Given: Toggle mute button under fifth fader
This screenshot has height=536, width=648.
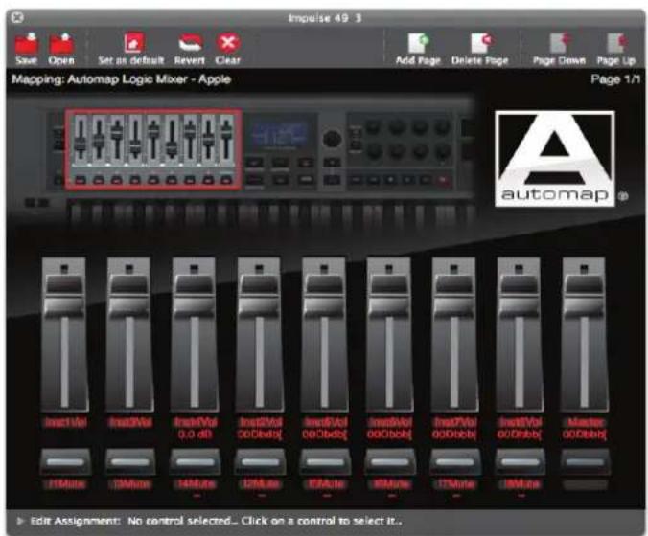Looking at the screenshot, I should coord(325,461).
